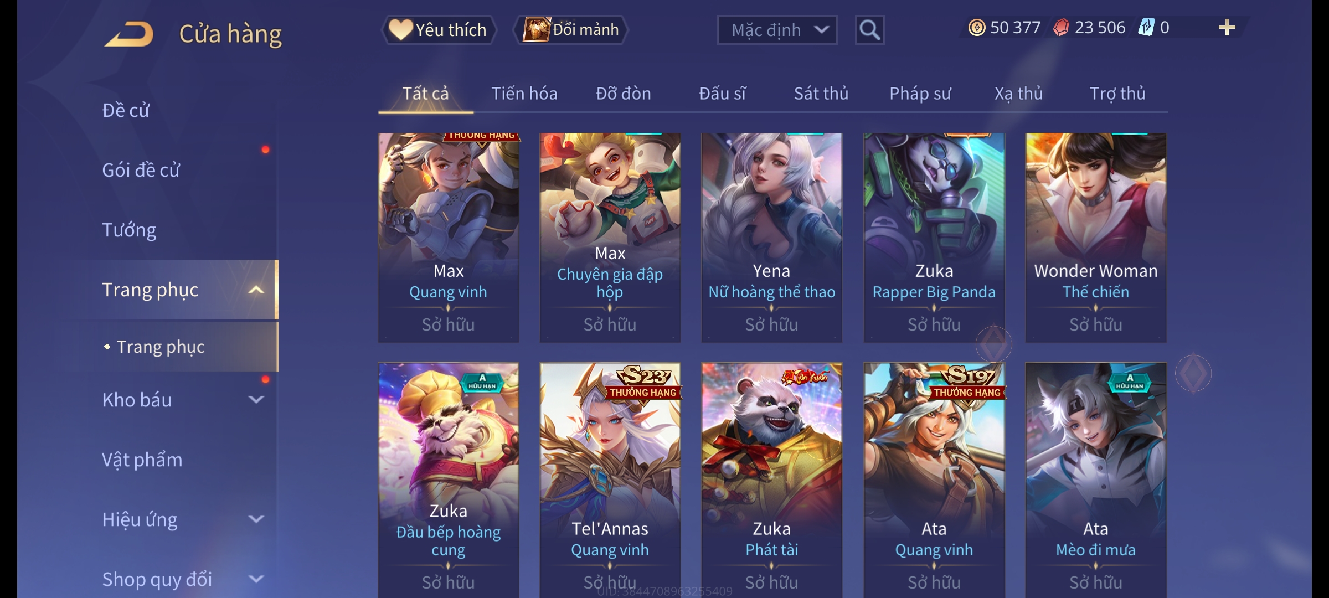Tap the blue voucher currency icon
Image resolution: width=1329 pixels, height=598 pixels.
coord(1146,28)
